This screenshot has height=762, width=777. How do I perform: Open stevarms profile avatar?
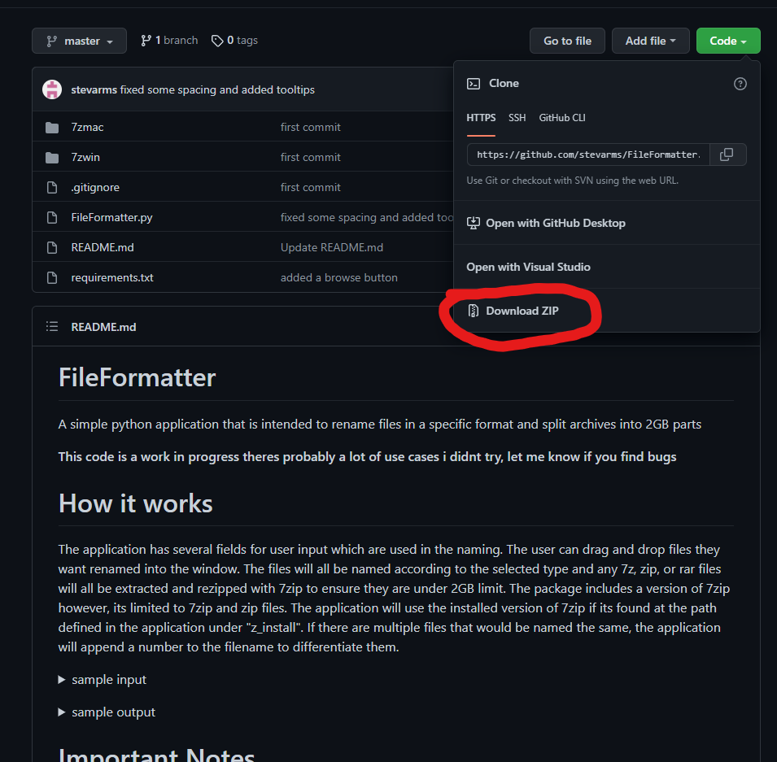51,89
